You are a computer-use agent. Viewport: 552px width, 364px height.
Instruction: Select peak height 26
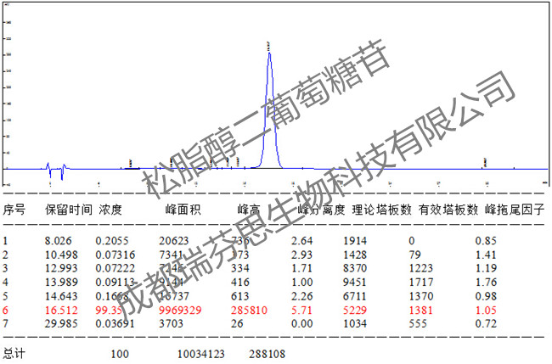pos(237,323)
